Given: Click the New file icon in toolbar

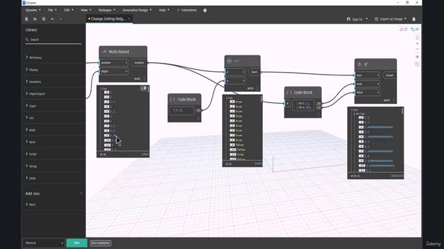Looking at the screenshot, I should [26, 19].
